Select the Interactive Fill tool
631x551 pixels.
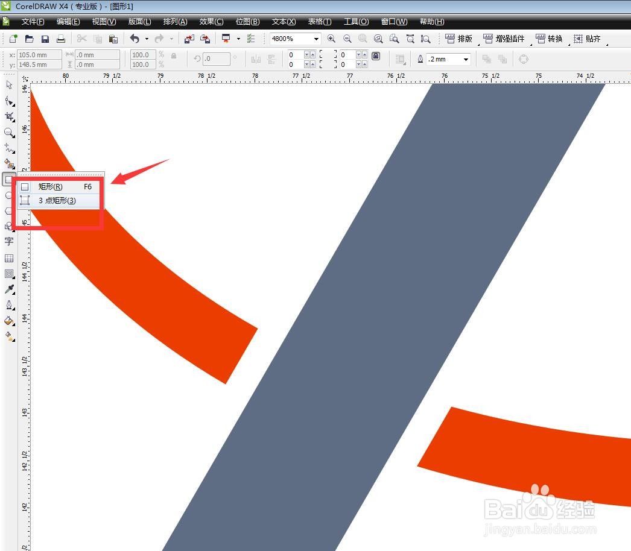pyautogui.click(x=9, y=336)
